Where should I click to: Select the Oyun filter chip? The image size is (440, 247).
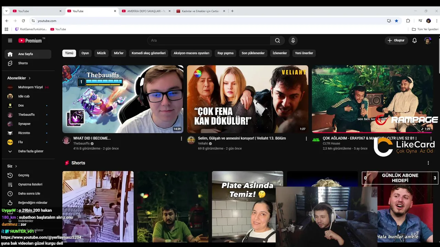(85, 53)
